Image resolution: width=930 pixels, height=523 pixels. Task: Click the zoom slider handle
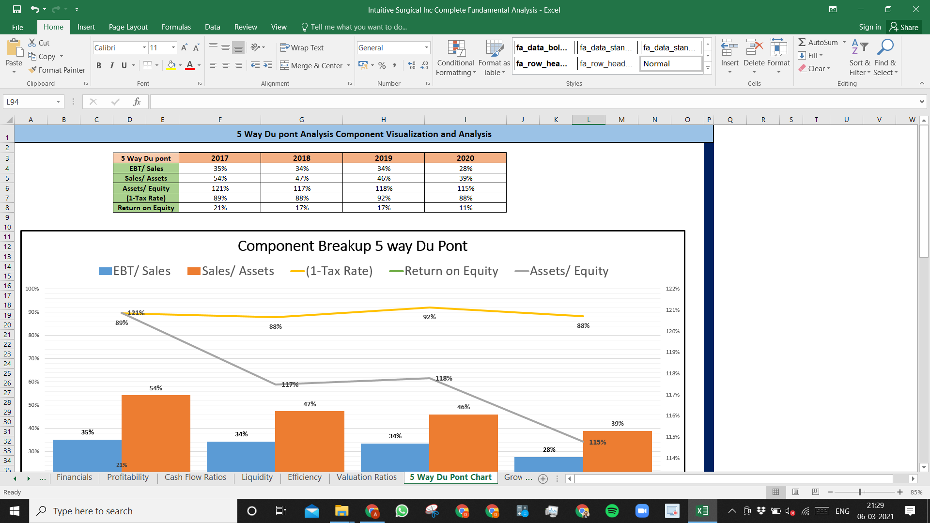click(x=860, y=492)
